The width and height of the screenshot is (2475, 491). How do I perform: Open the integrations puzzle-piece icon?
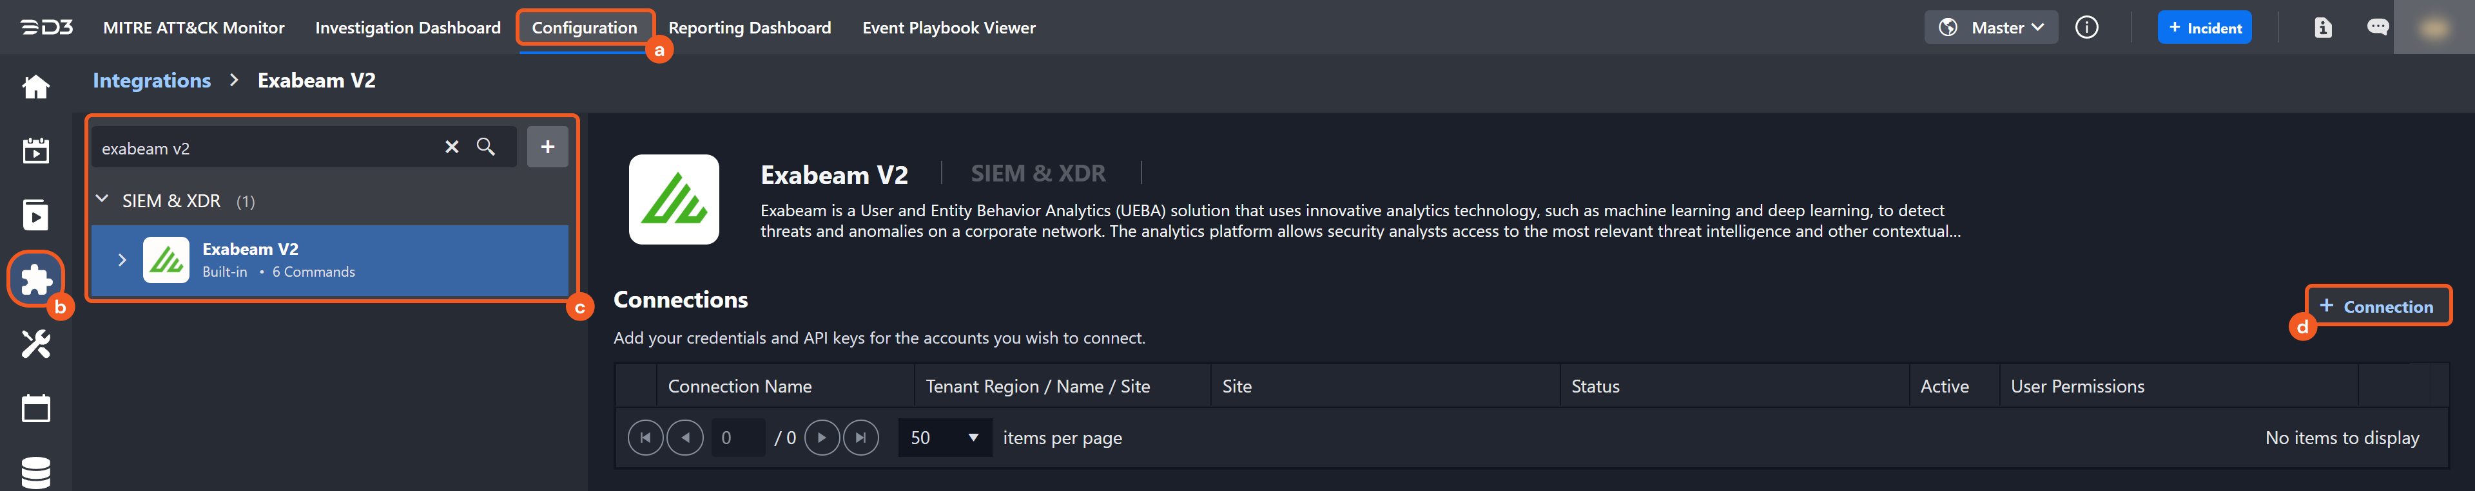[35, 279]
